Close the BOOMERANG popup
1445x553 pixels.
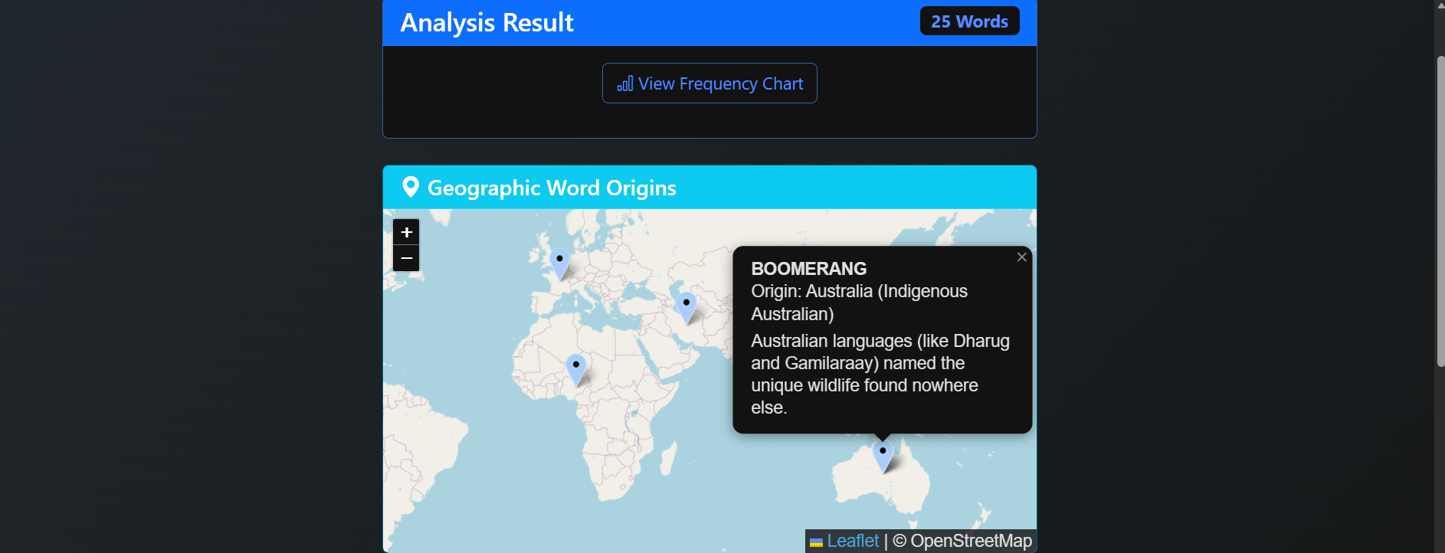[1021, 257]
